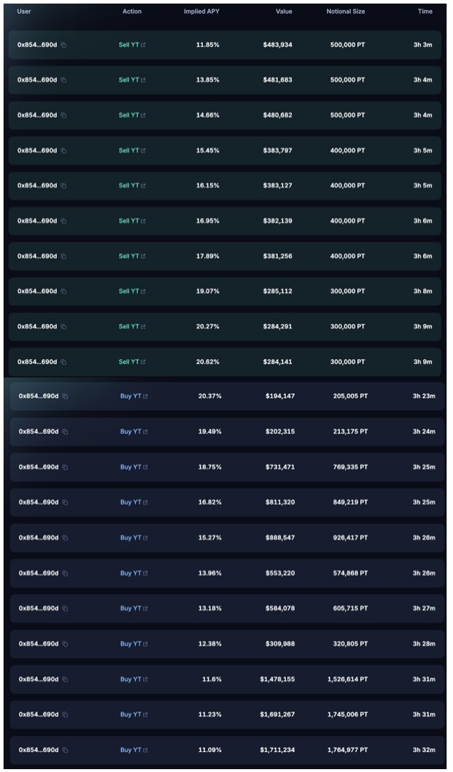Open external link icon beside Sell YT 14.66%
Screen dimensions: 453x772
click(143, 115)
